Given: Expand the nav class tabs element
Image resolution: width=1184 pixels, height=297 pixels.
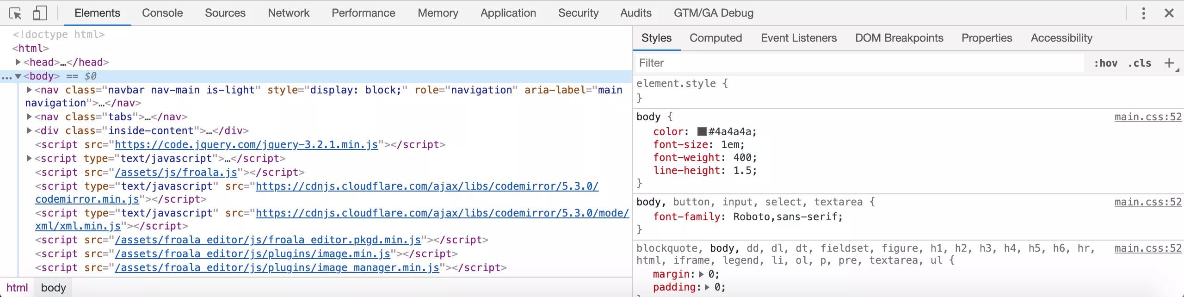Looking at the screenshot, I should [x=29, y=117].
